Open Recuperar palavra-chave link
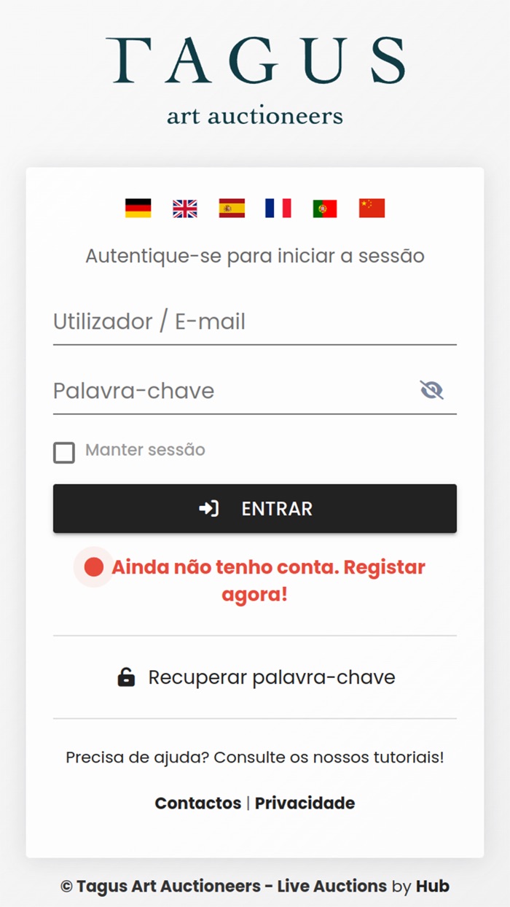 (271, 677)
